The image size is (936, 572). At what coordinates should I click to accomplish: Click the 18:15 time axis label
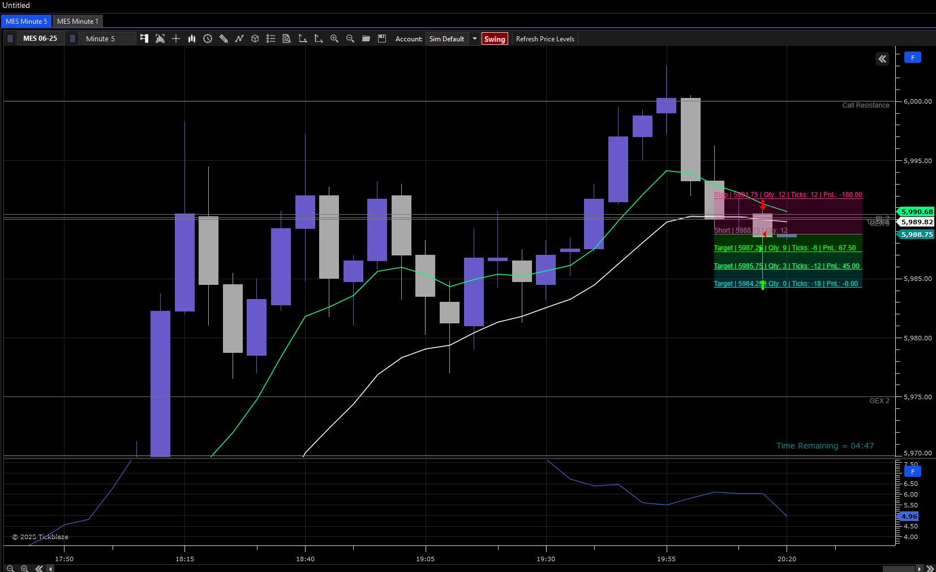(184, 559)
